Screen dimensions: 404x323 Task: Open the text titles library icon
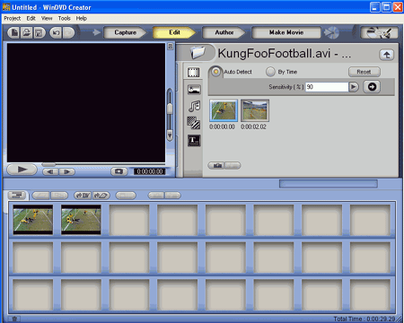click(x=194, y=141)
